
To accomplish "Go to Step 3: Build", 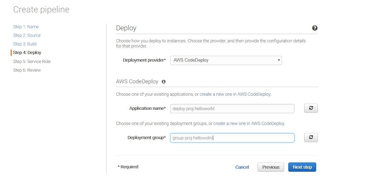I will click(x=25, y=44).
